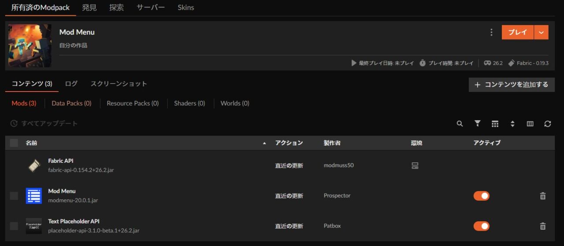The width and height of the screenshot is (564, 246).
Task: Disable the Mod Menu active toggle
Action: (482, 196)
